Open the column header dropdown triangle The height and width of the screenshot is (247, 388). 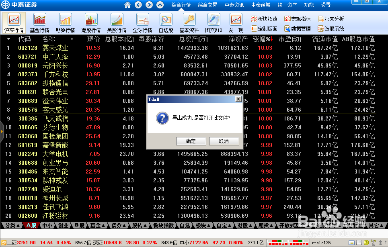click(x=9, y=39)
